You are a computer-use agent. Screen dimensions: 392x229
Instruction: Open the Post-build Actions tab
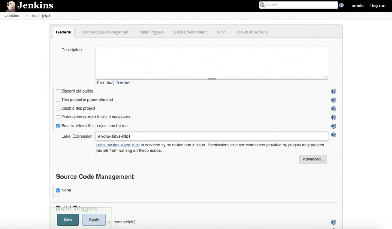[251, 32]
